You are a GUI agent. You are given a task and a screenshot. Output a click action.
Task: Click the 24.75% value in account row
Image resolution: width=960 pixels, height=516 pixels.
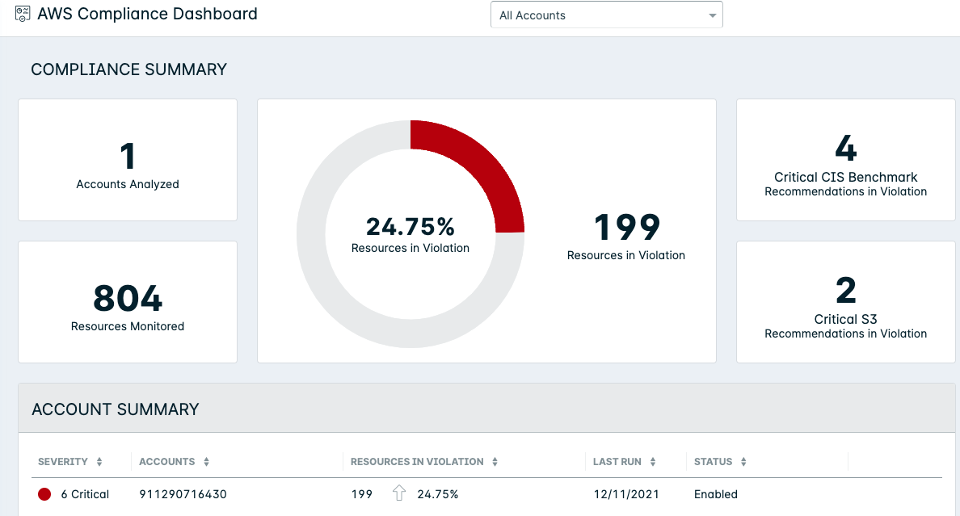tap(438, 494)
